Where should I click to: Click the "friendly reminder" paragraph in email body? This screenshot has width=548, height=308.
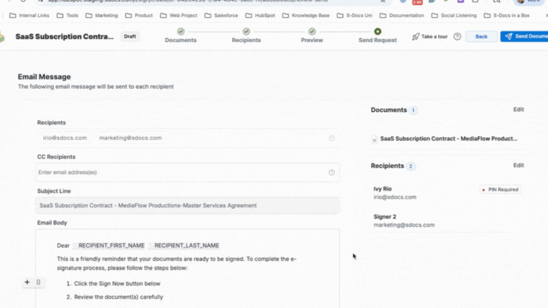tap(176, 264)
